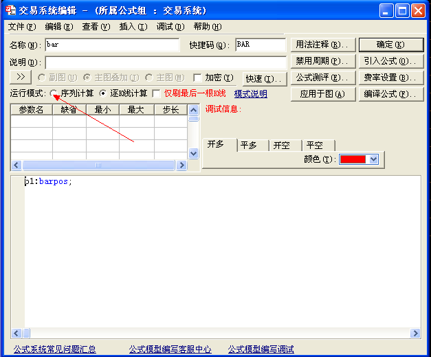
Task: Open the 文件(F) menu
Action: coord(22,27)
